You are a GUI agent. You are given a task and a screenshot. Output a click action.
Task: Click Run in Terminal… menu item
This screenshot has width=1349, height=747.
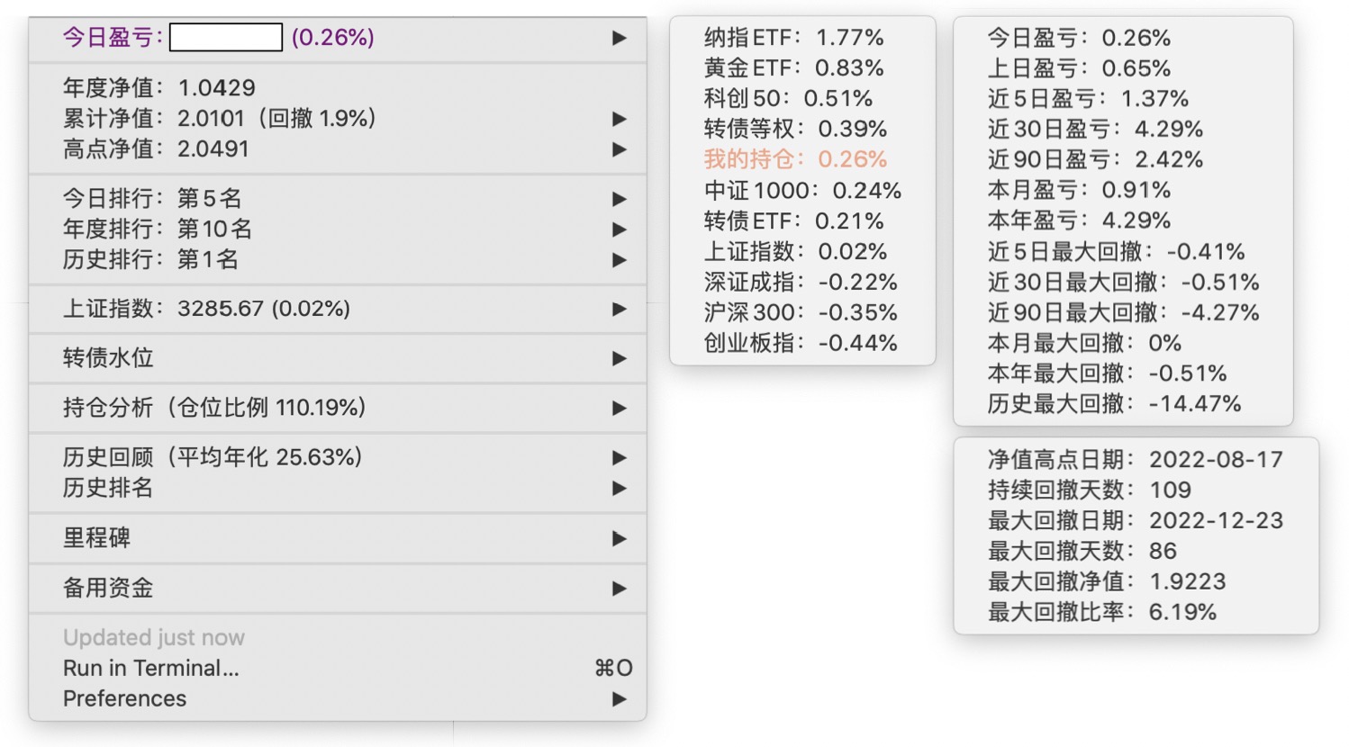coord(151,669)
